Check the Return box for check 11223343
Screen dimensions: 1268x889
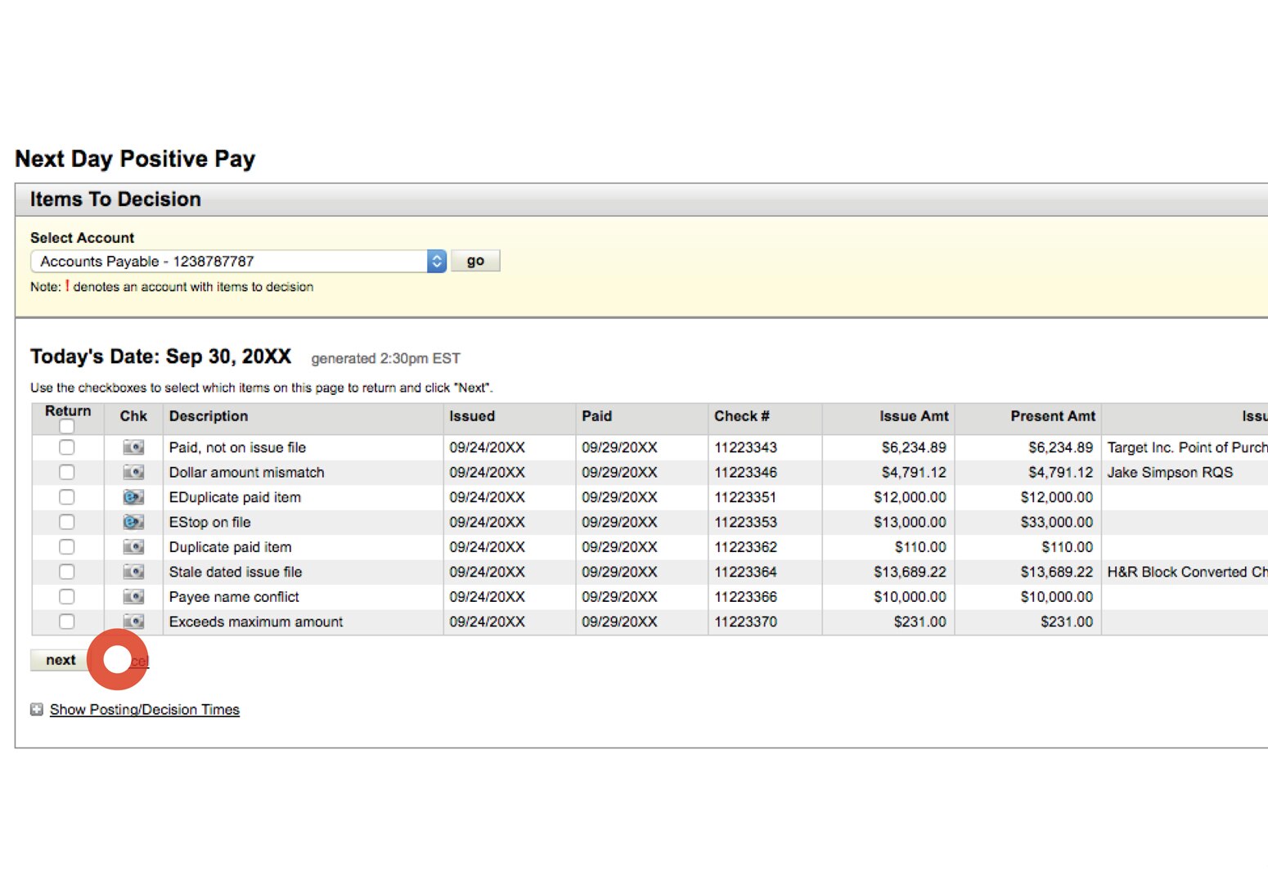tap(66, 447)
